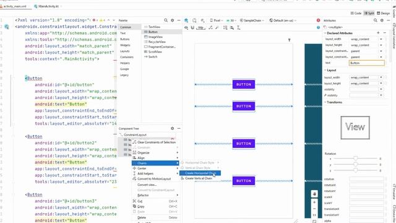Collapse the Layout section
The width and height of the screenshot is (396, 223).
[325, 70]
